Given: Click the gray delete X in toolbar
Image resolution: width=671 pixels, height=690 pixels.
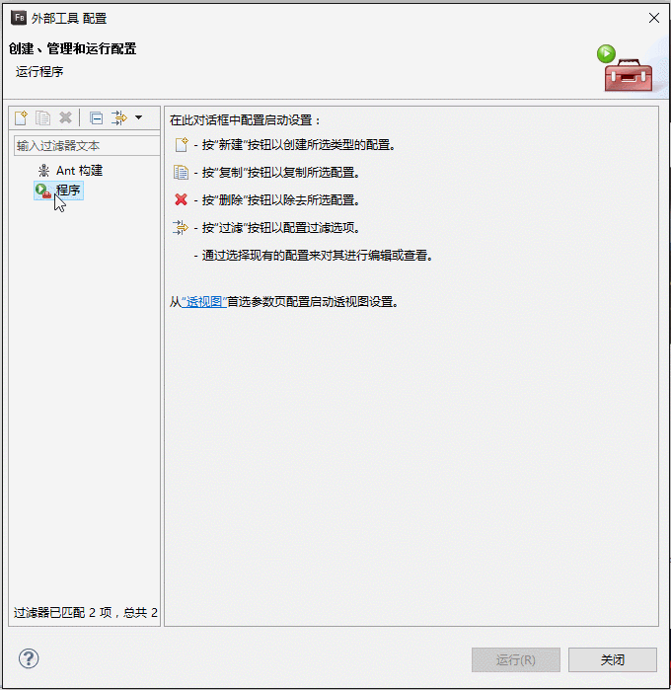Looking at the screenshot, I should (65, 117).
